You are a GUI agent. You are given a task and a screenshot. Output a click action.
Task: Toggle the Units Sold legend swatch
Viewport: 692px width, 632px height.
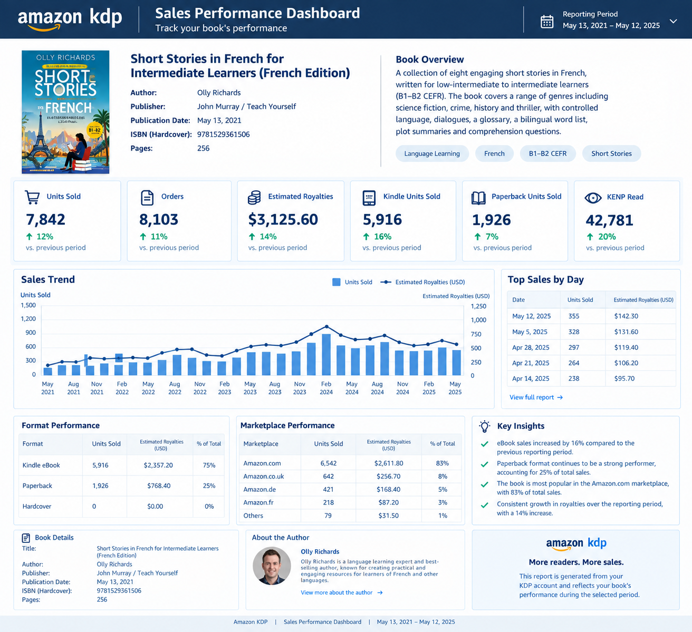pyautogui.click(x=337, y=282)
